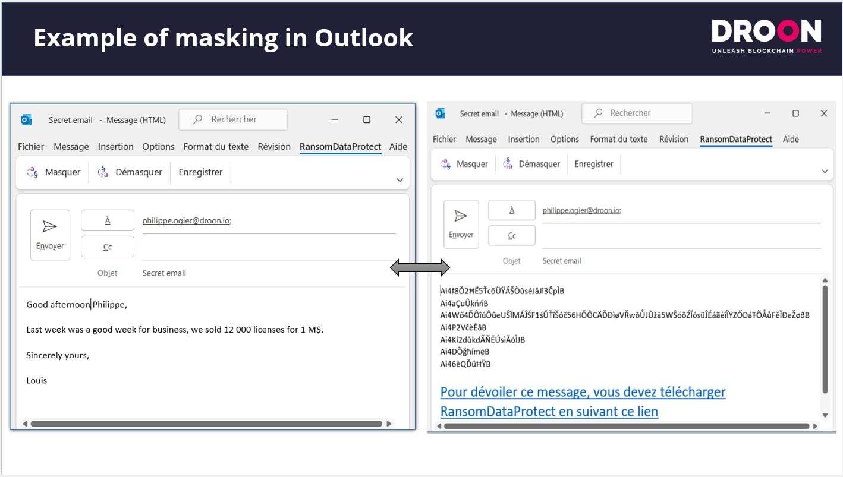Open the Fichier tab in the right window
This screenshot has height=477, width=843.
click(x=444, y=140)
